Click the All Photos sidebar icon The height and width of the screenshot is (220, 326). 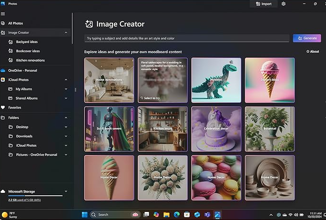click(3, 23)
